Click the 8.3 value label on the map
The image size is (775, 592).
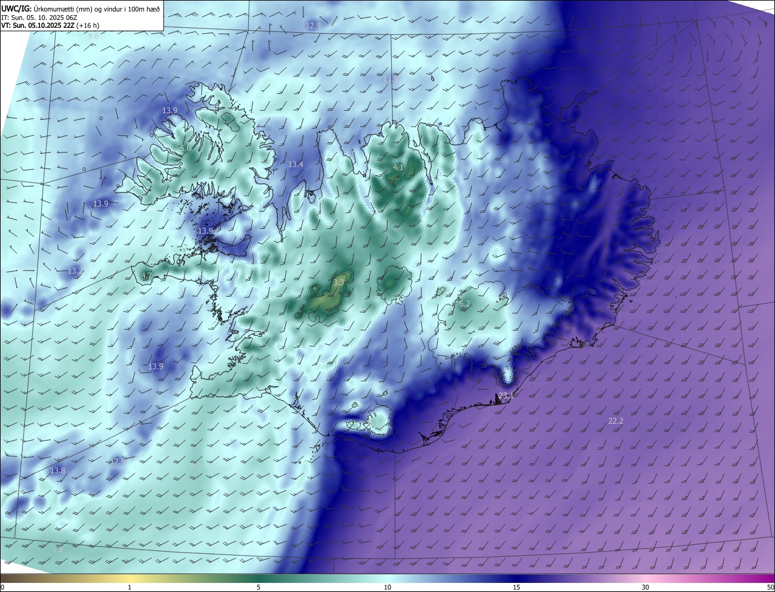click(x=196, y=466)
